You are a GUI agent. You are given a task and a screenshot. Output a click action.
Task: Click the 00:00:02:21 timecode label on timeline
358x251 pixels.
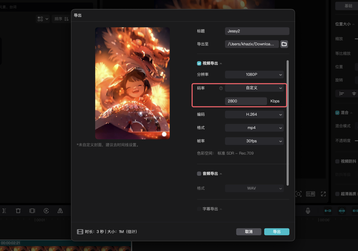[x=11, y=243]
